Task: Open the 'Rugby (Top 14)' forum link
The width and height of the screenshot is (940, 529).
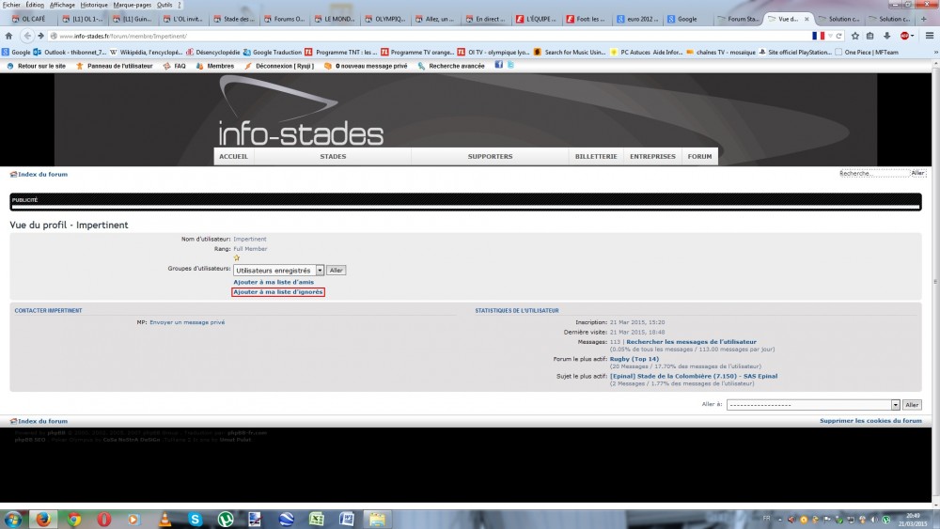Action: tap(634, 359)
